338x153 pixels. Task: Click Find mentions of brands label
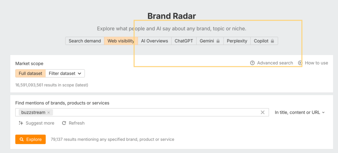point(62,103)
